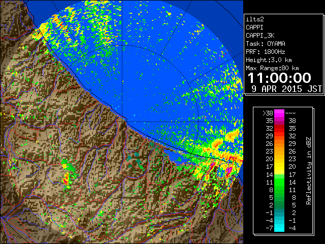Pick the bright green 11–14 dBZ legend swatch
Image resolution: width=325 pixels, height=244 pixels.
pyautogui.click(x=279, y=182)
